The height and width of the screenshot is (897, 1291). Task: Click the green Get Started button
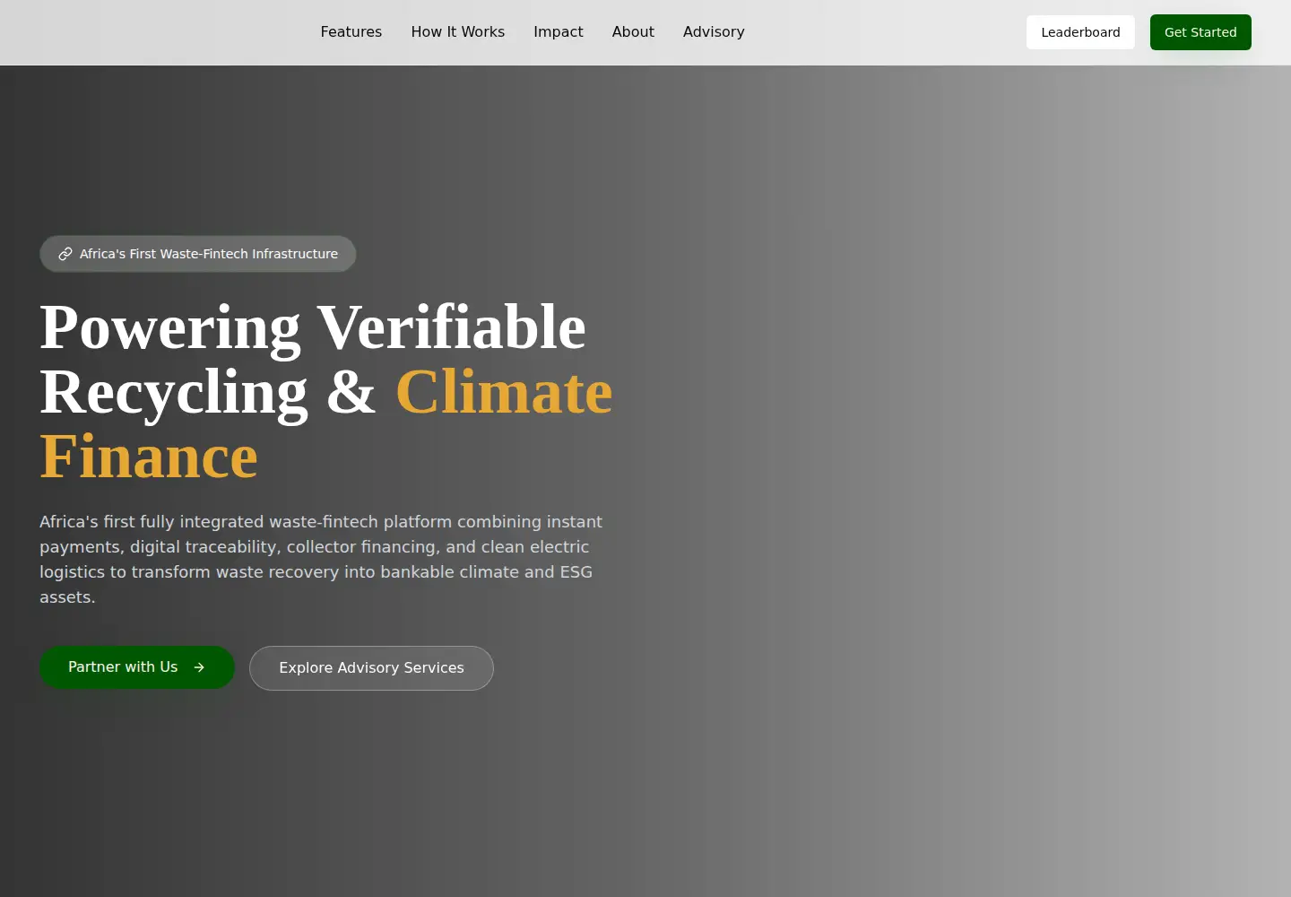click(x=1200, y=32)
